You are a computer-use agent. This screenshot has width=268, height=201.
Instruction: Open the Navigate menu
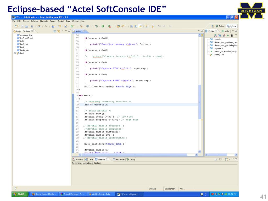(x=44, y=21)
